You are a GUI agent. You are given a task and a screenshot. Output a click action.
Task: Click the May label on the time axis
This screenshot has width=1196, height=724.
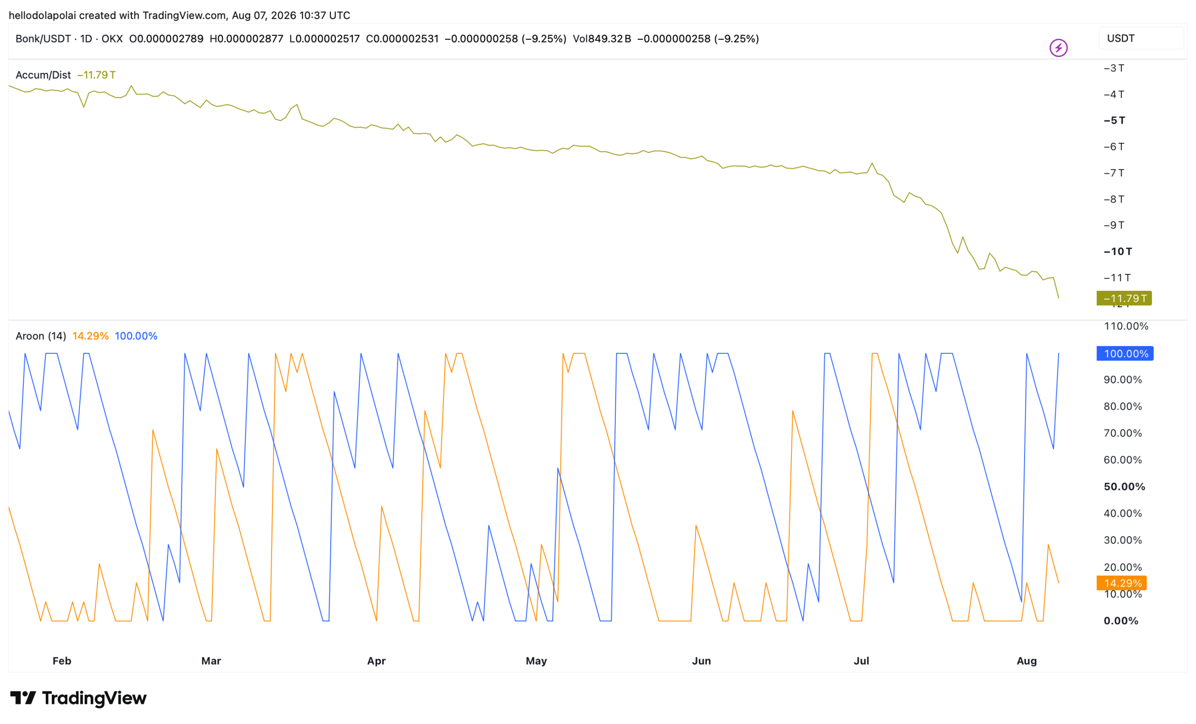point(536,661)
